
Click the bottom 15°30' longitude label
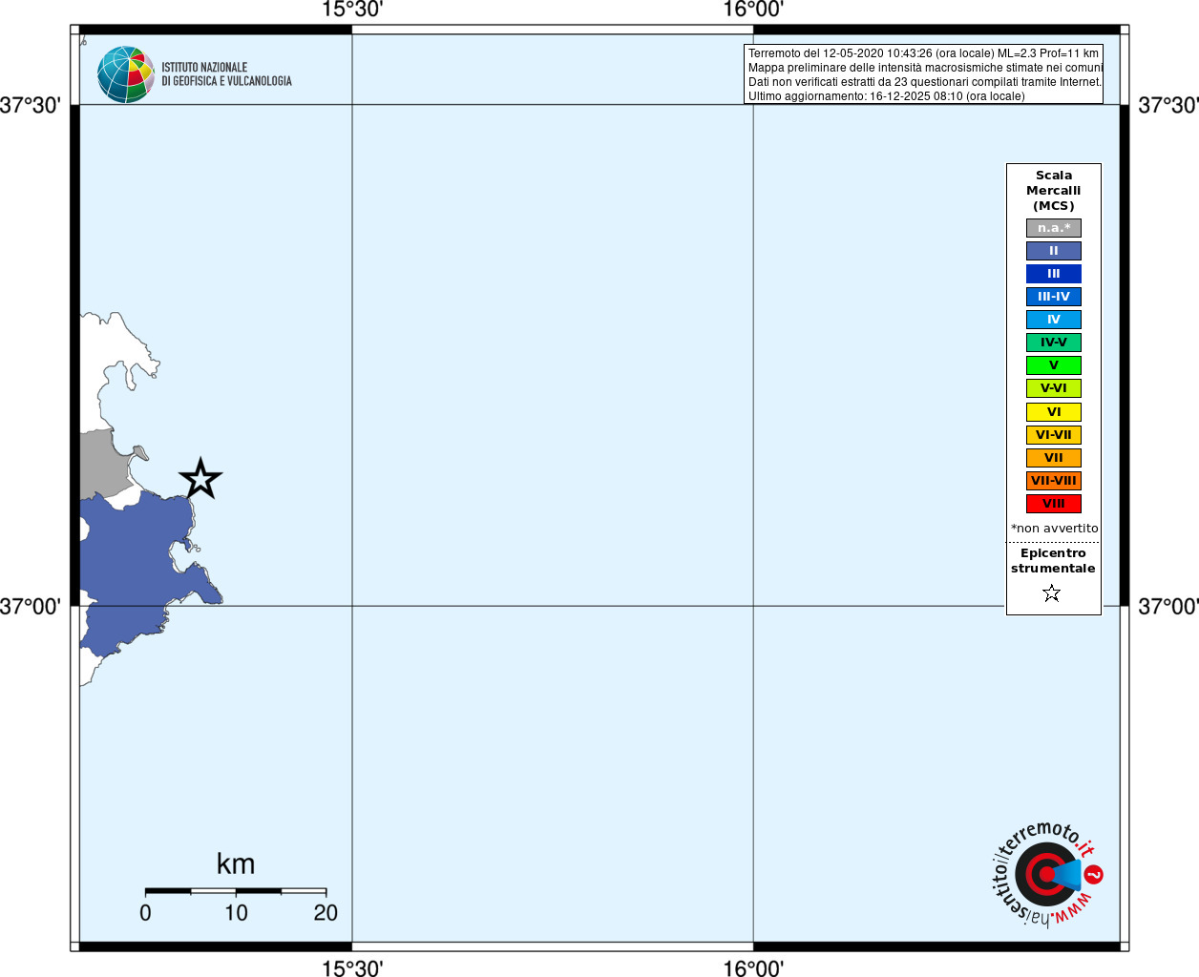[352, 968]
